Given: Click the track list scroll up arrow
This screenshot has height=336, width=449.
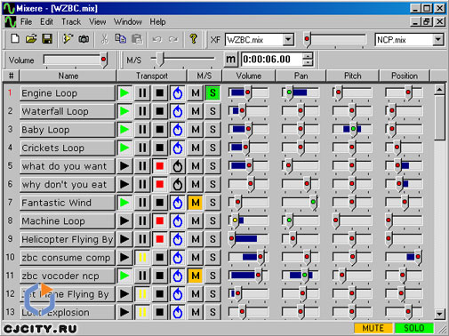Looking at the screenshot, I should click(439, 89).
